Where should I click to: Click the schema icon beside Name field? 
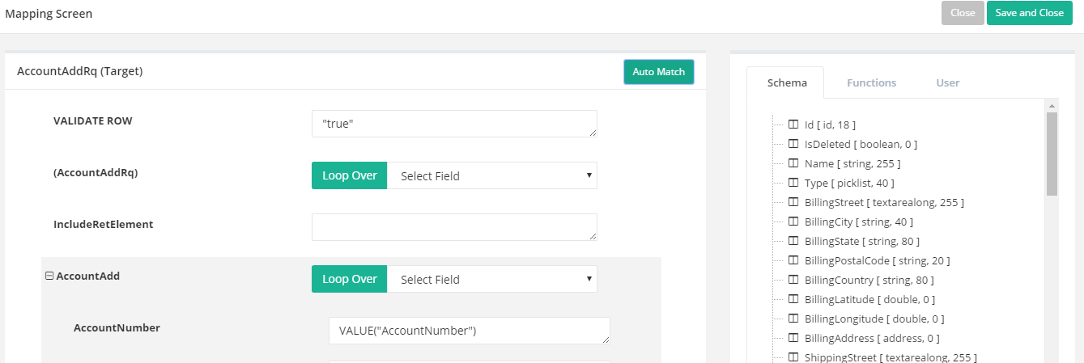click(x=793, y=163)
